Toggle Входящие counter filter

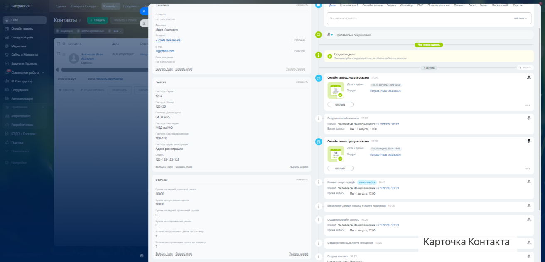coord(64,31)
